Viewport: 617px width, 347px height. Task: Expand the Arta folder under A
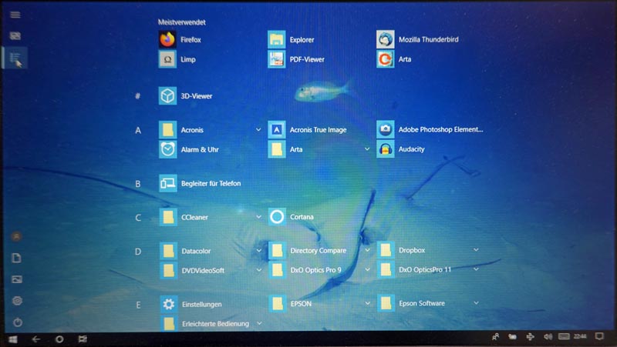click(367, 149)
